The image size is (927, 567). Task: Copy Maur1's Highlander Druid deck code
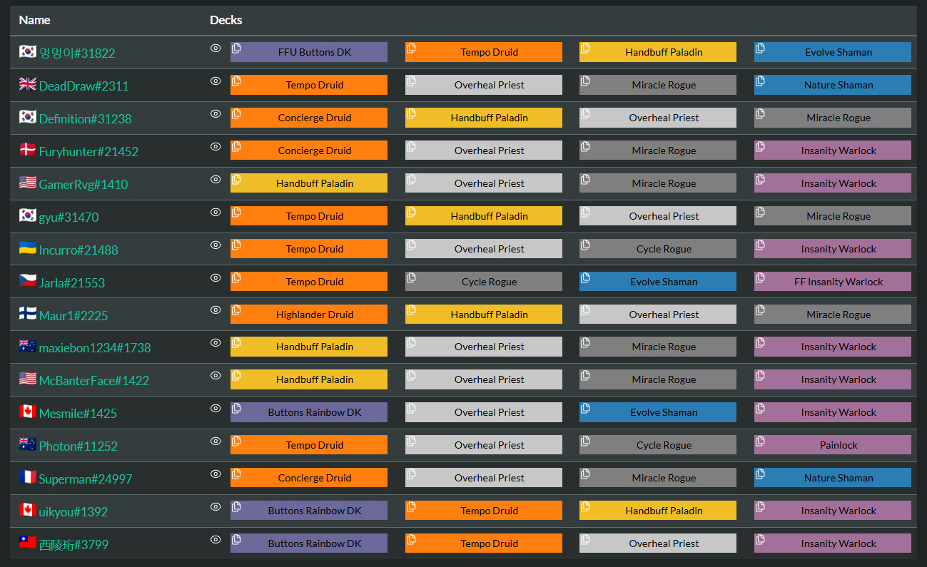coord(236,310)
